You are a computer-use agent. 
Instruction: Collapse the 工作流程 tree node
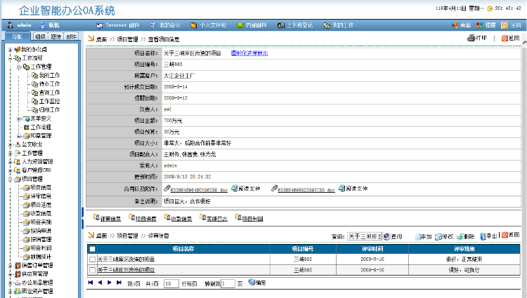[10, 58]
